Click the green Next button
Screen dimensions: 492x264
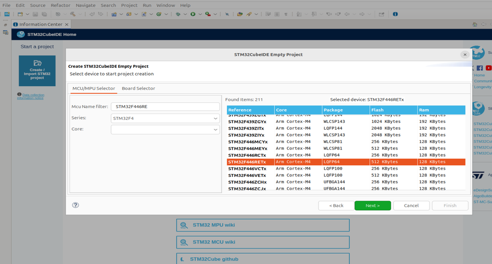pyautogui.click(x=373, y=205)
